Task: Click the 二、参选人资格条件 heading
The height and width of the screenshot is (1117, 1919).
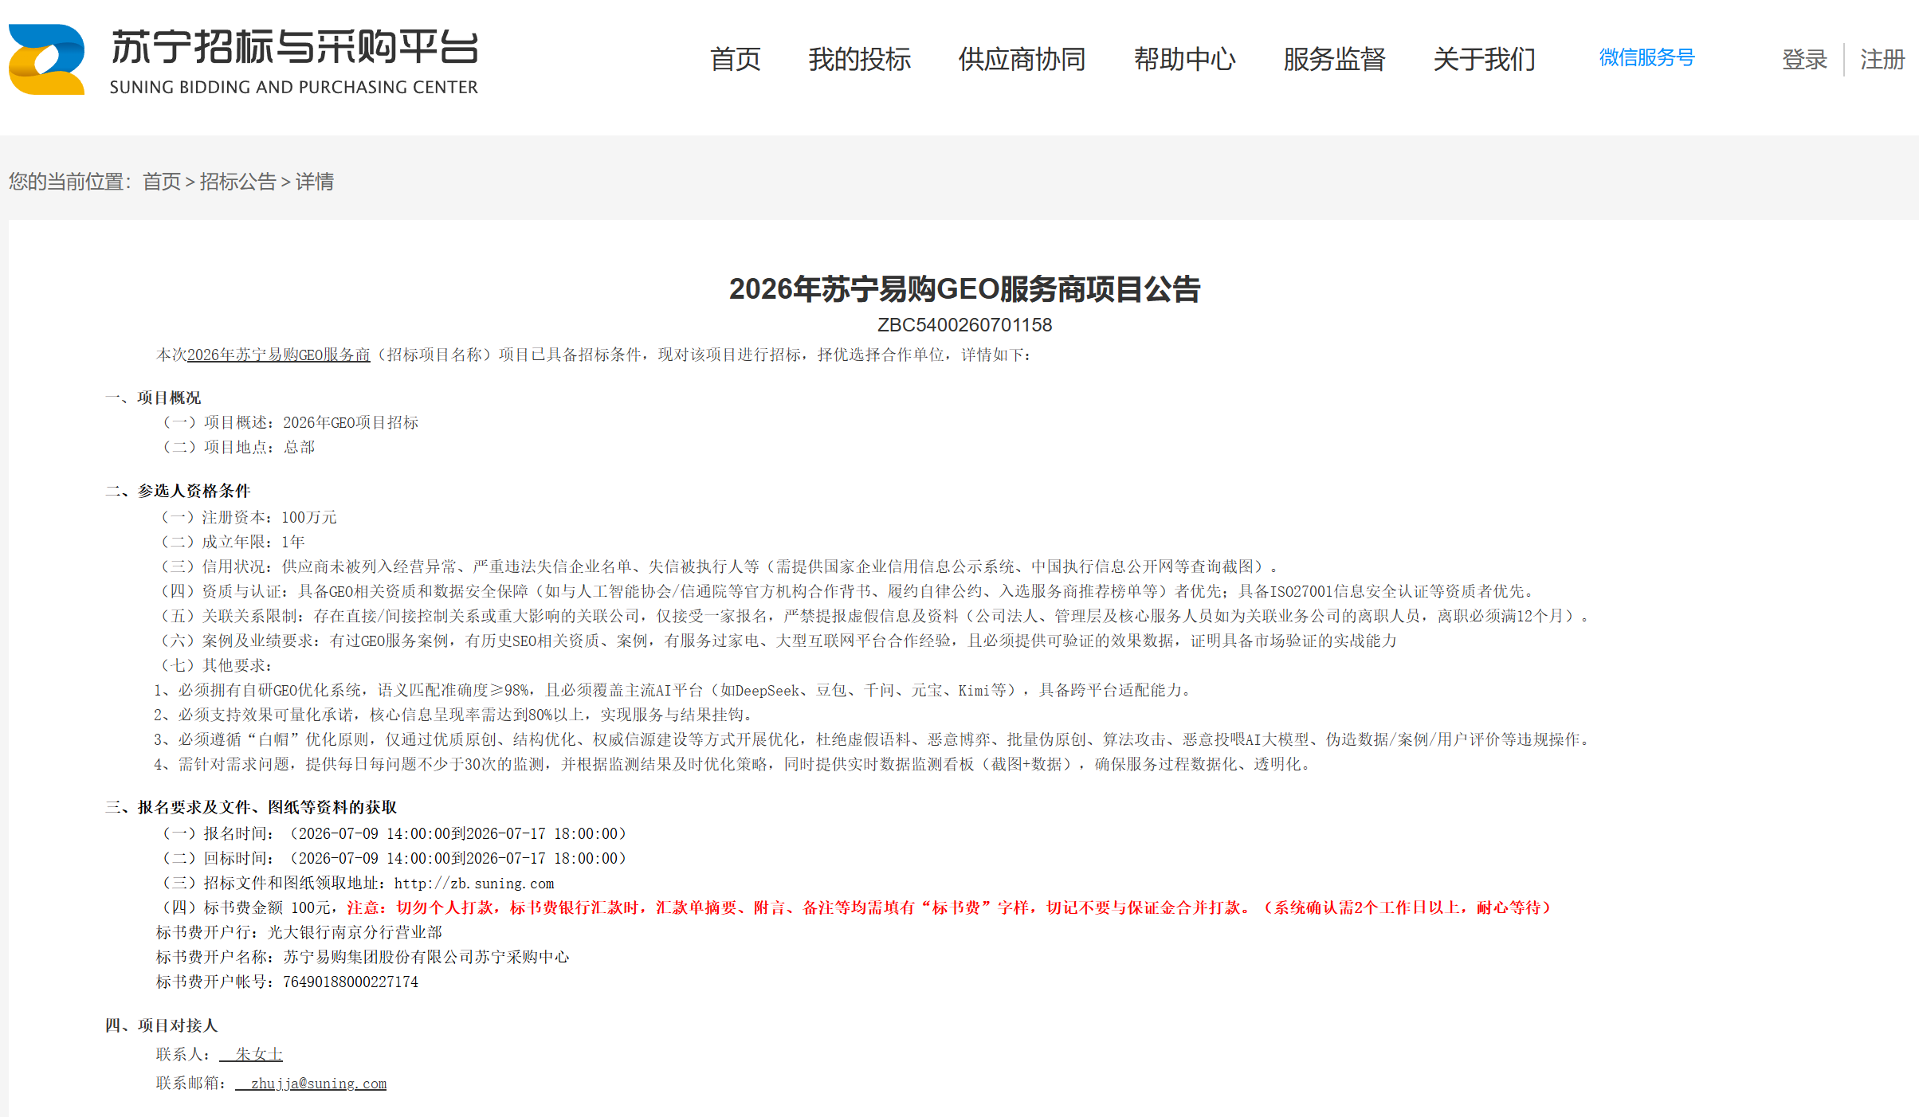Action: coord(178,491)
